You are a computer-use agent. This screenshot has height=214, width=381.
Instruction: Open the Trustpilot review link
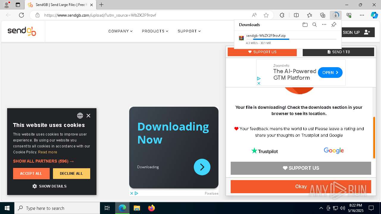point(265,151)
